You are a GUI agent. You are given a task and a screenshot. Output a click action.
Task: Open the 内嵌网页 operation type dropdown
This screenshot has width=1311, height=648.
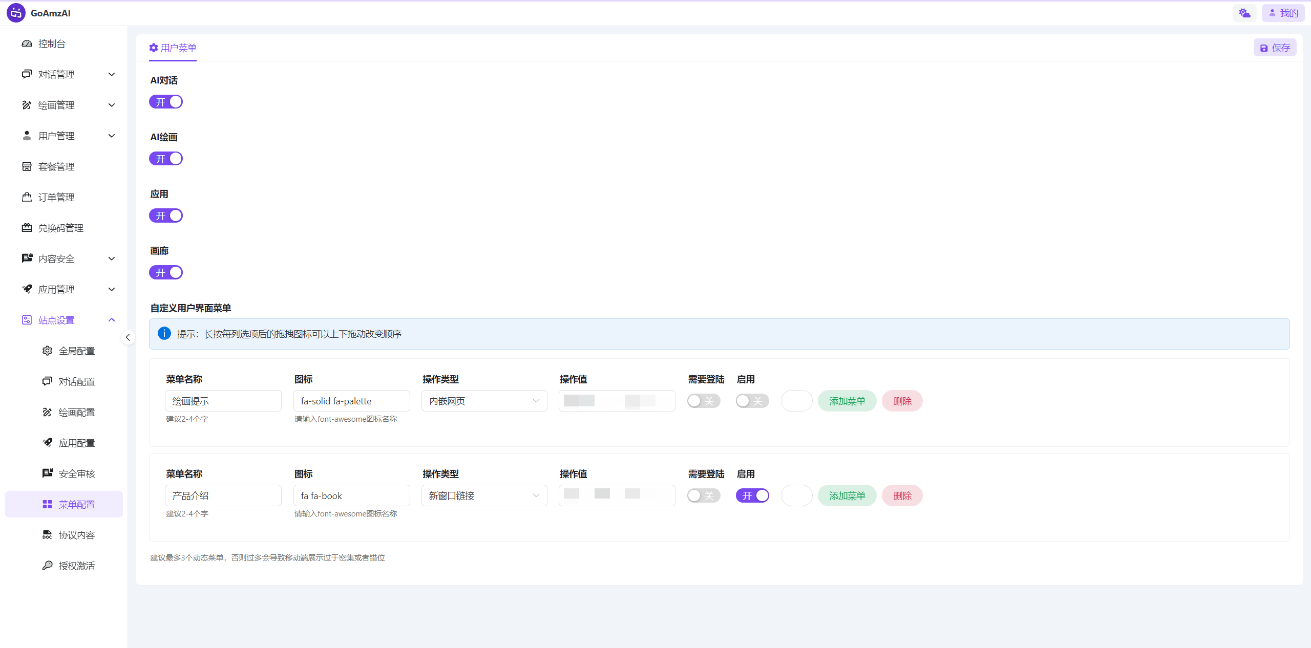pos(484,401)
